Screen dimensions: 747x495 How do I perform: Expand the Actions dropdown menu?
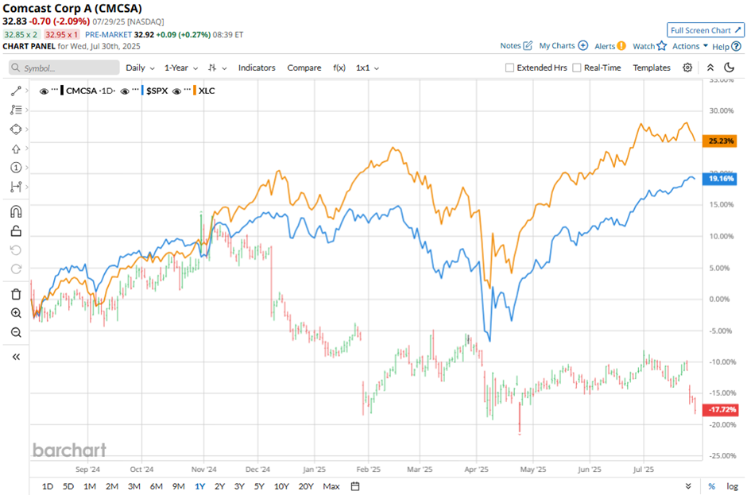690,46
